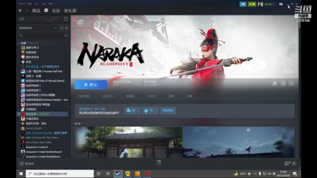Click the Steam taskbar icon
The width and height of the screenshot is (317, 178).
118,174
